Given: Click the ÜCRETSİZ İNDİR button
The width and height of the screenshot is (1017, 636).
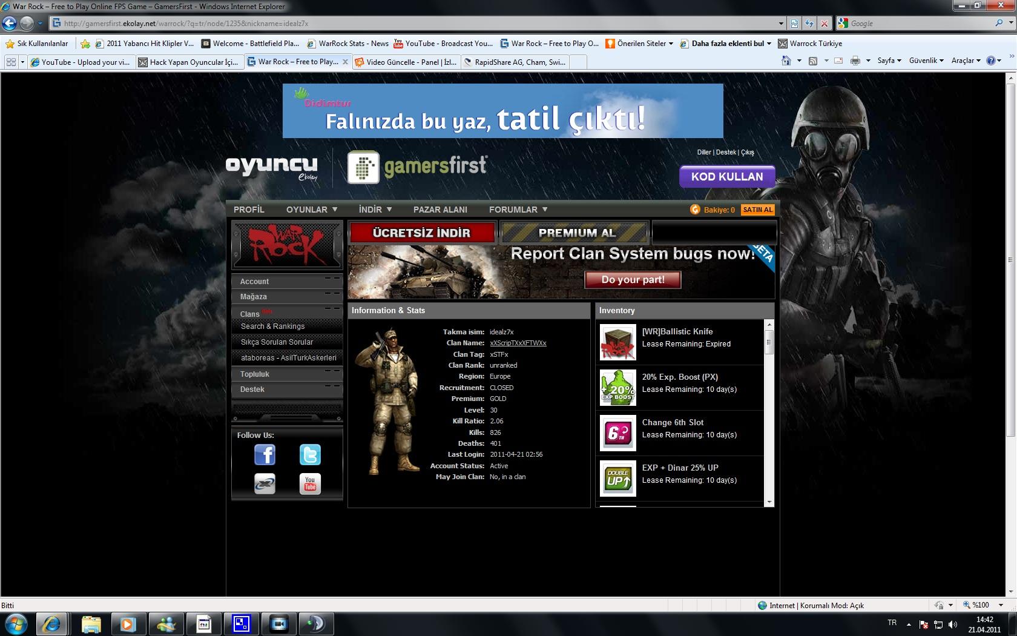Looking at the screenshot, I should (421, 233).
